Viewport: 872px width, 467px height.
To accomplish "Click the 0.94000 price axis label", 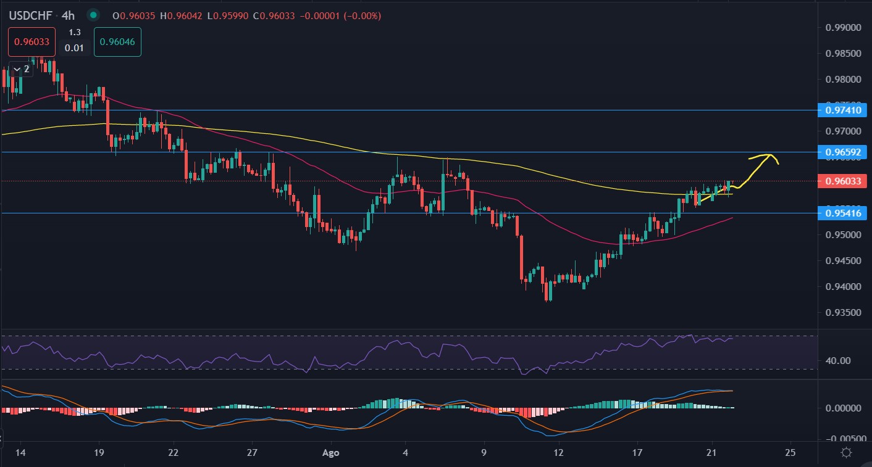I will click(843, 286).
